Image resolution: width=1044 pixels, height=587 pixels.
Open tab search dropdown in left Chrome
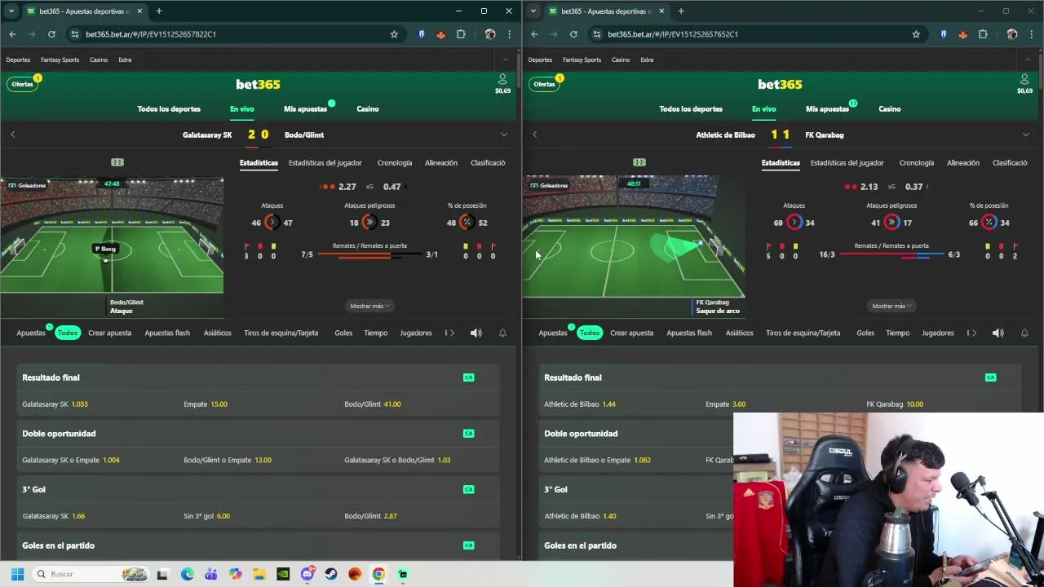[x=11, y=11]
